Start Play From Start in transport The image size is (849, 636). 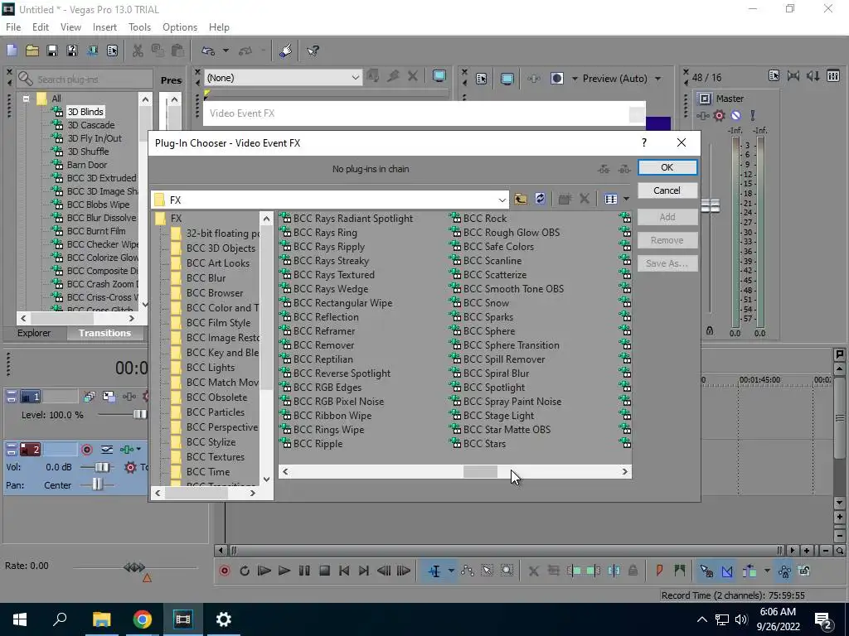click(x=264, y=571)
